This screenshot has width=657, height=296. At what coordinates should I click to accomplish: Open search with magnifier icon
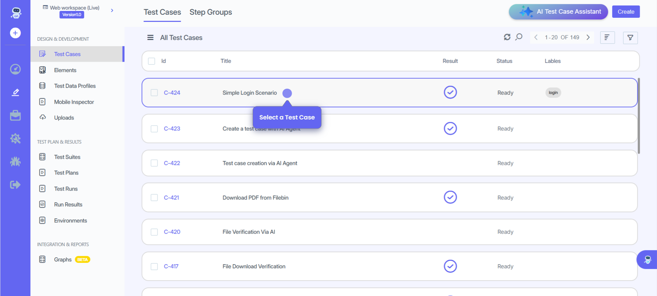519,37
